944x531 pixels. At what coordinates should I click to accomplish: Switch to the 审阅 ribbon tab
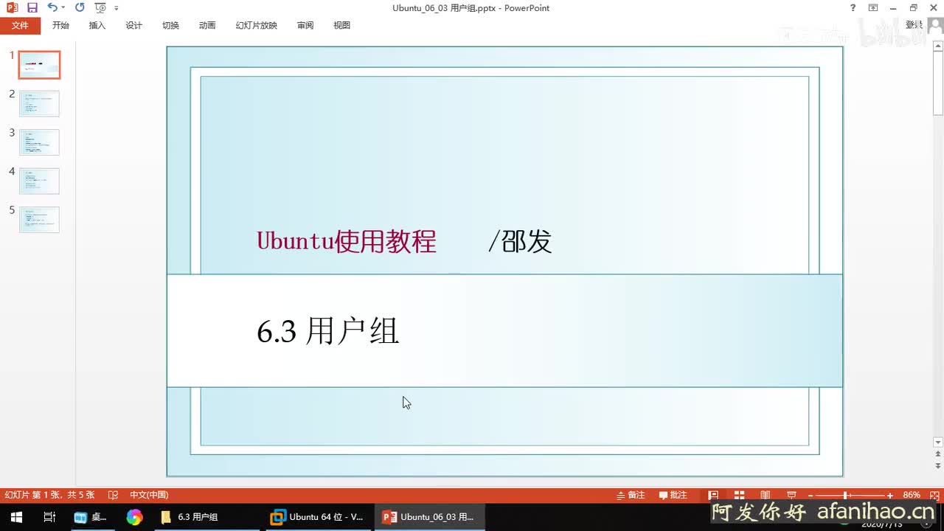coord(305,25)
